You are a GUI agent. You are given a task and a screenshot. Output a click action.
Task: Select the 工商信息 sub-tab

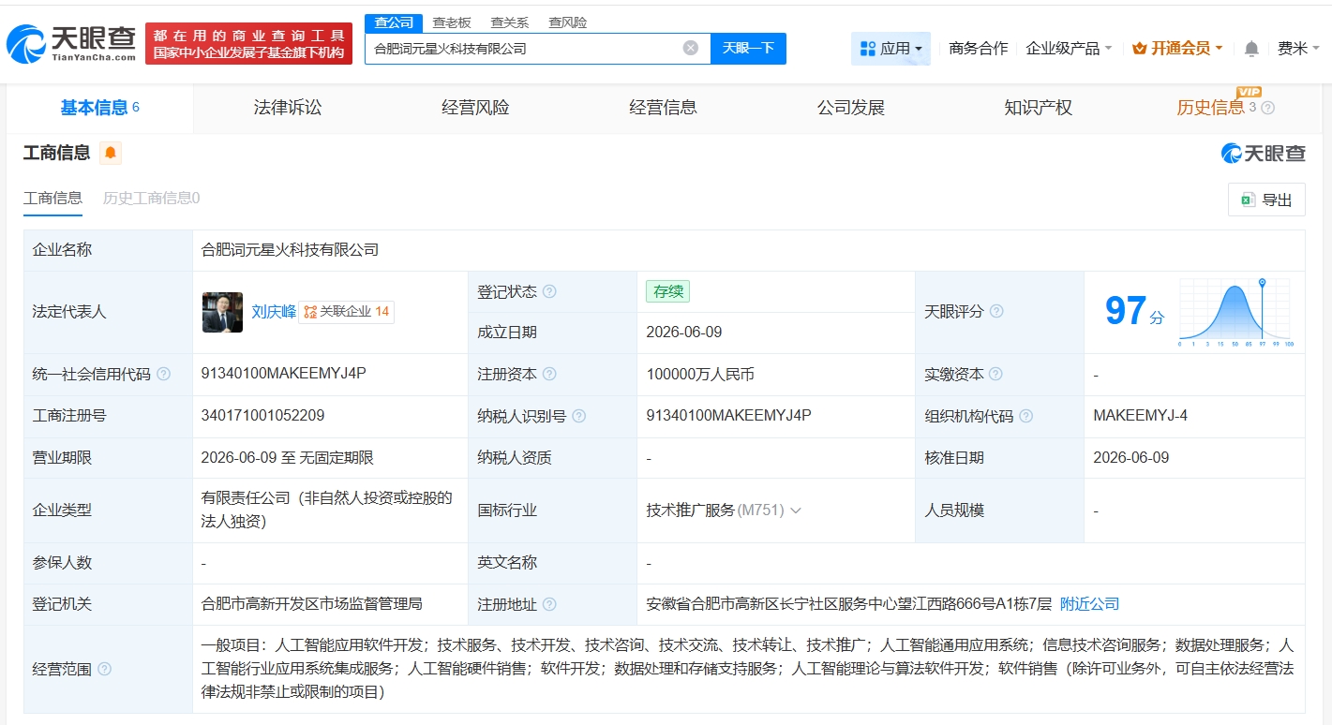[52, 199]
